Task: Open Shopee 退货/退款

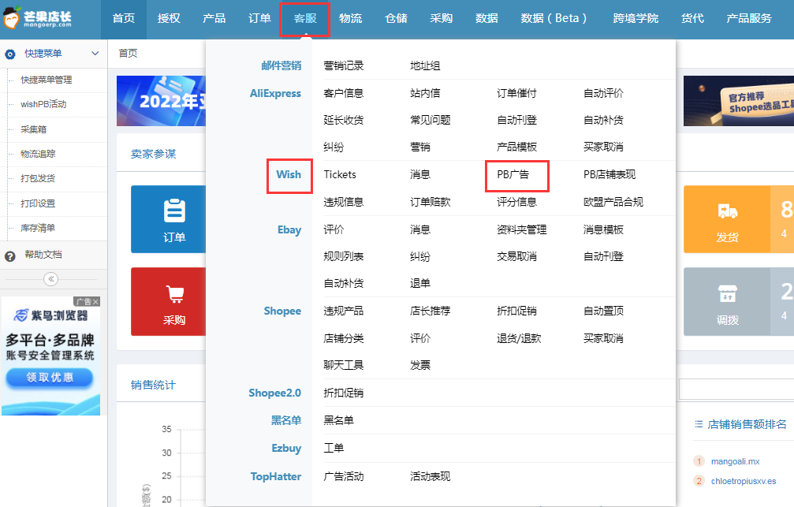Action: tap(519, 338)
